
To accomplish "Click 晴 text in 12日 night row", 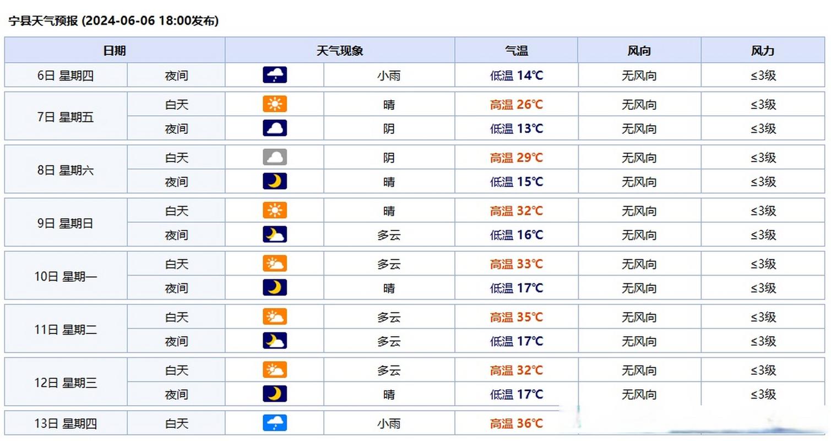I will coord(389,395).
